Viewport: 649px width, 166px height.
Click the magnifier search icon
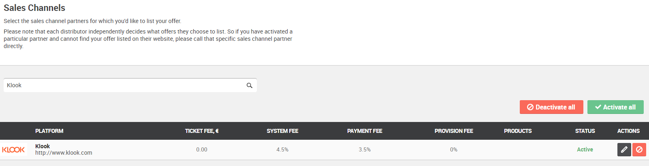click(x=250, y=85)
